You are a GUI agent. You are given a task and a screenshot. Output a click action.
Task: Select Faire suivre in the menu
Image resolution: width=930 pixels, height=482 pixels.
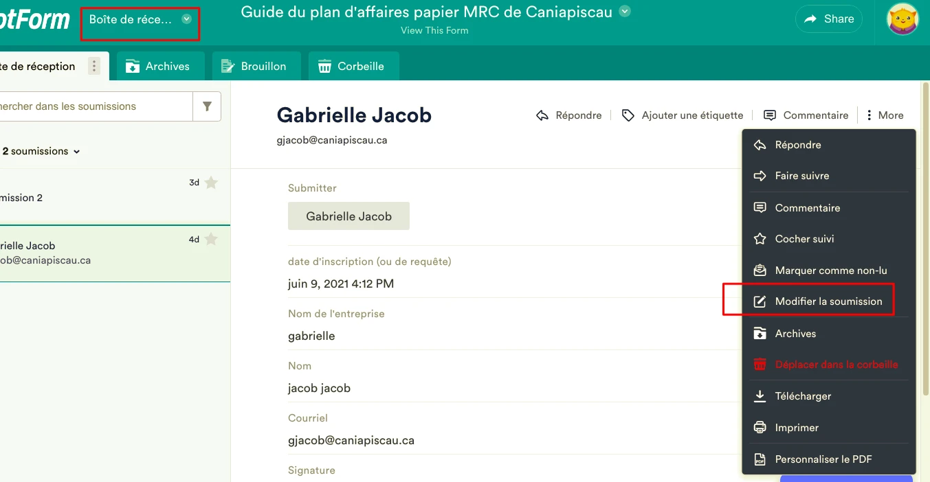coord(801,176)
